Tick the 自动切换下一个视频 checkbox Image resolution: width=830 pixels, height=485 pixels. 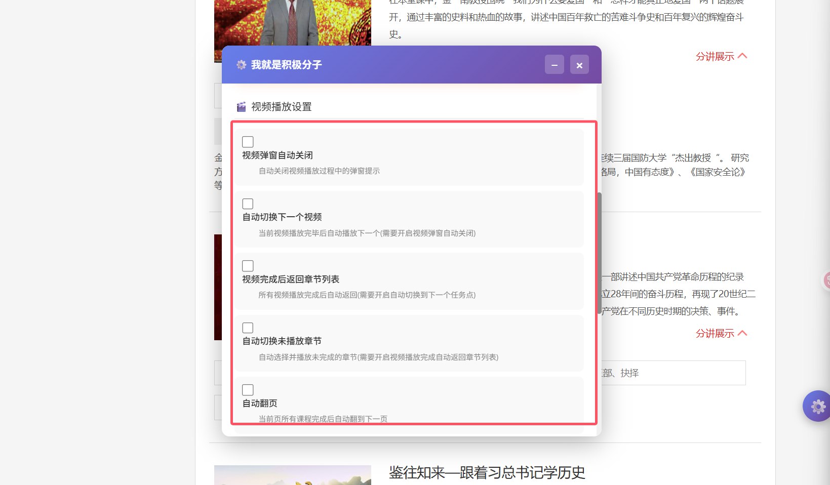[248, 204]
